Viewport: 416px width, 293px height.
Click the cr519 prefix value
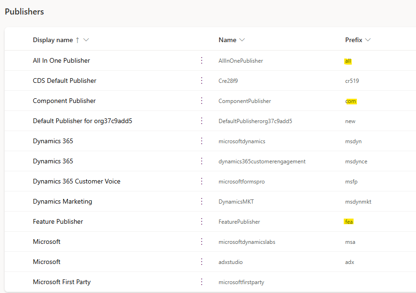(x=352, y=81)
